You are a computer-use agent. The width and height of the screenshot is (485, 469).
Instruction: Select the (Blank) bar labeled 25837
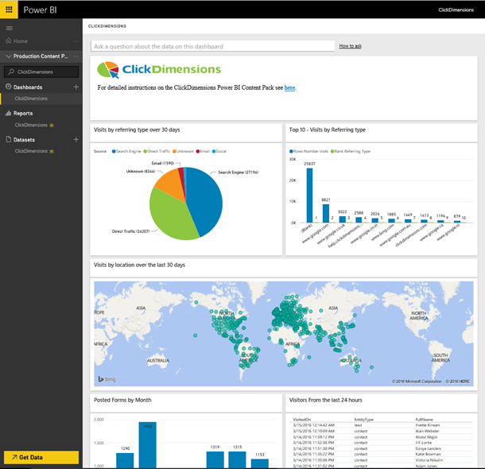pyautogui.click(x=309, y=195)
